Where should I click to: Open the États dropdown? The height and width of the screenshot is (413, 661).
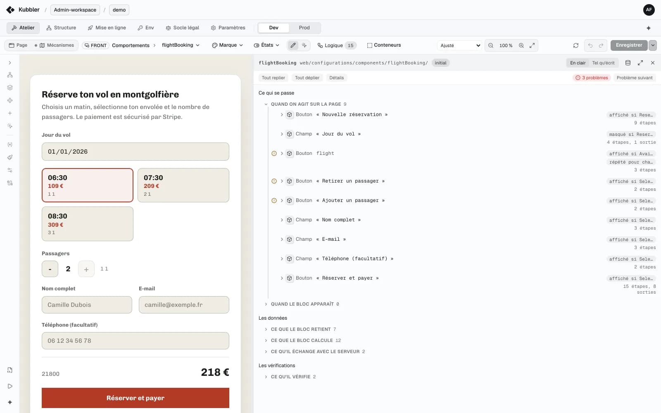[266, 45]
